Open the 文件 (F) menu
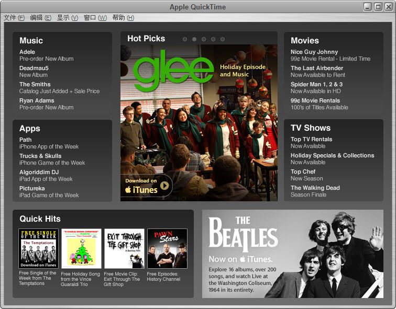This screenshot has height=309, width=396. [x=14, y=18]
